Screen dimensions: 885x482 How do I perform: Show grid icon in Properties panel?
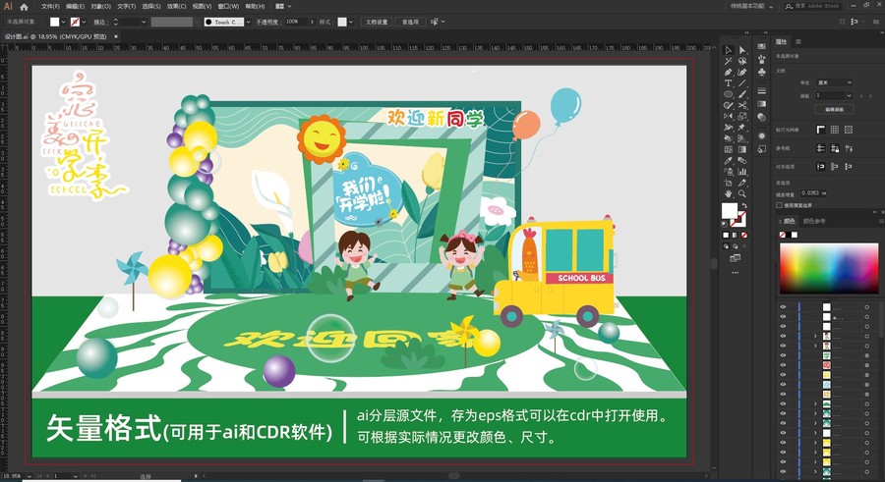834,130
